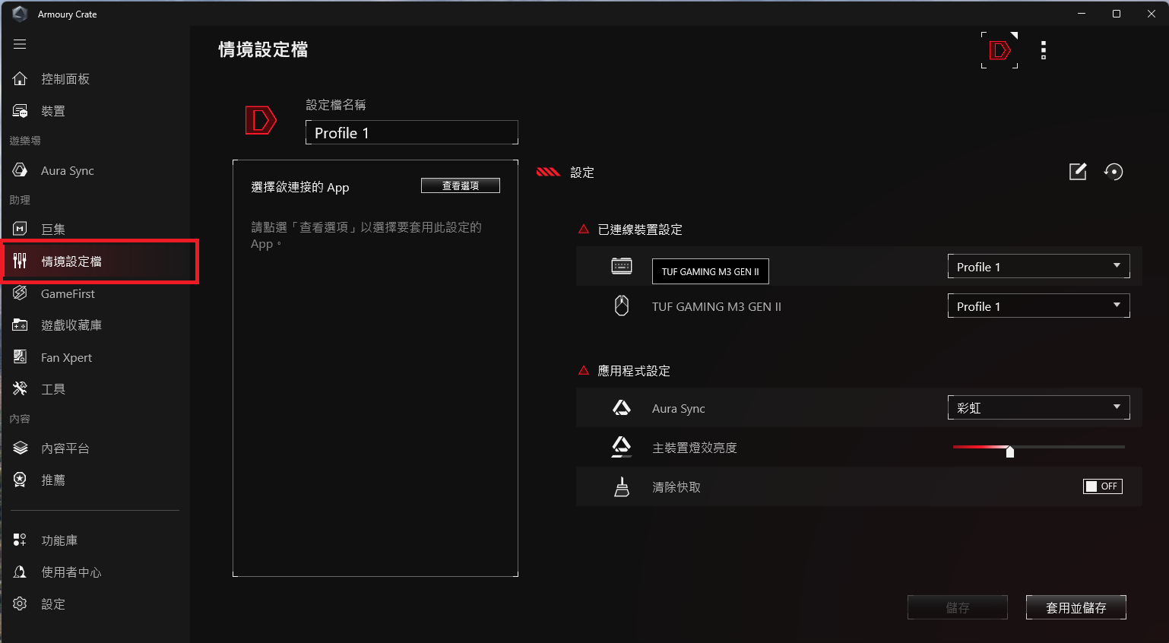
Task: Click the edit pencil icon beside 設定
Action: (x=1078, y=172)
